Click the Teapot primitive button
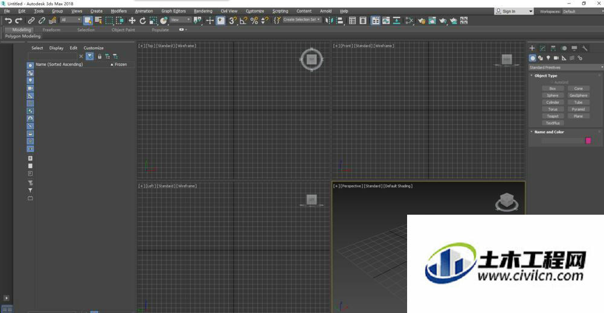The width and height of the screenshot is (604, 313). click(553, 116)
